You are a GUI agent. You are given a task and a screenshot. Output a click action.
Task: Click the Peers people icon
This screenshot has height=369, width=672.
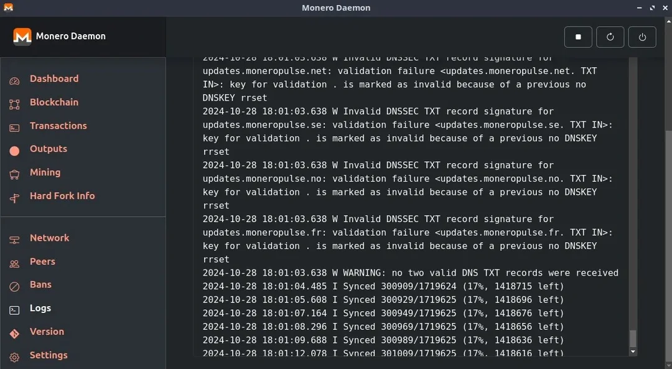pos(14,264)
